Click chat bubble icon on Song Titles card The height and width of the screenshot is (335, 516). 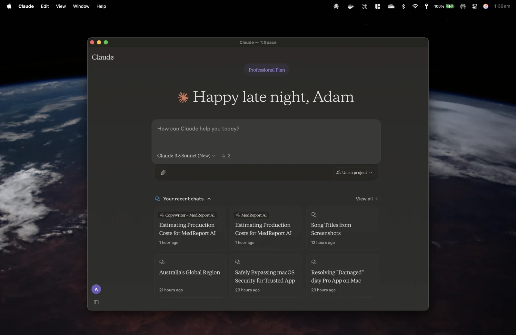click(314, 215)
